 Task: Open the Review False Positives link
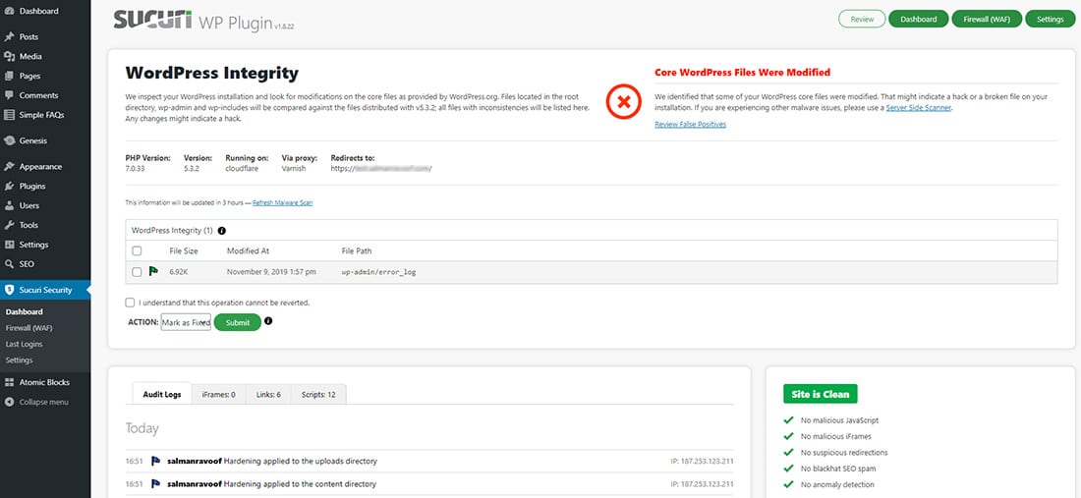690,124
